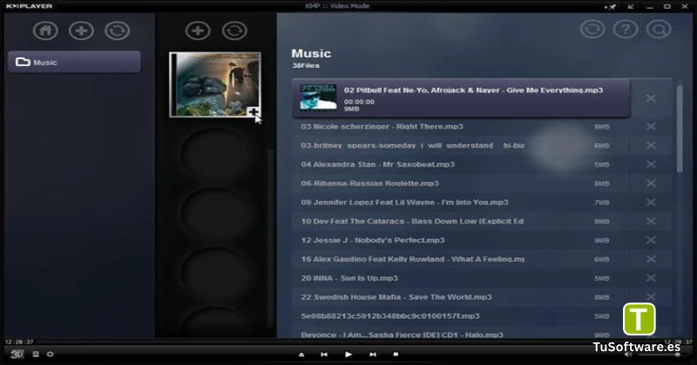
Task: Click the plus badge on album thumbnail
Action: coord(253,112)
